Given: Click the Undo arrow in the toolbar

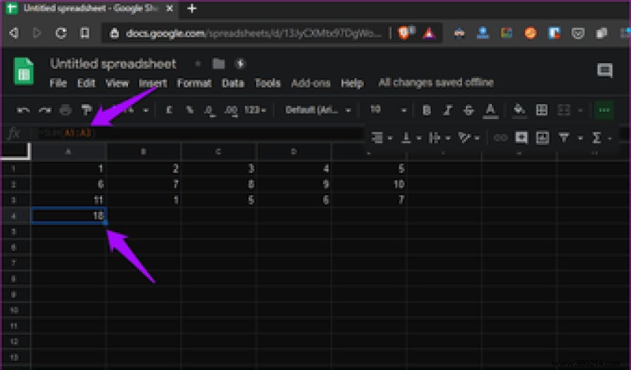Looking at the screenshot, I should point(23,110).
